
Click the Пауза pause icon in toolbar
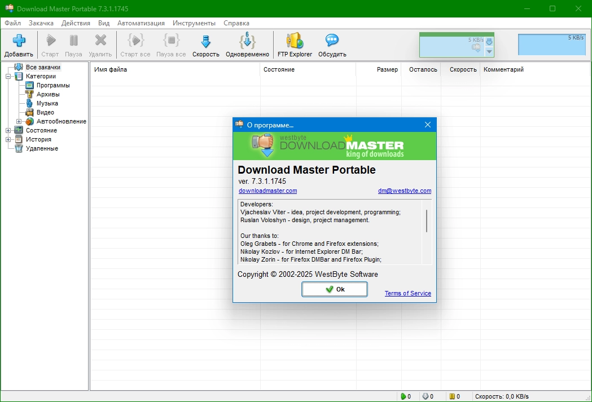[x=73, y=41]
